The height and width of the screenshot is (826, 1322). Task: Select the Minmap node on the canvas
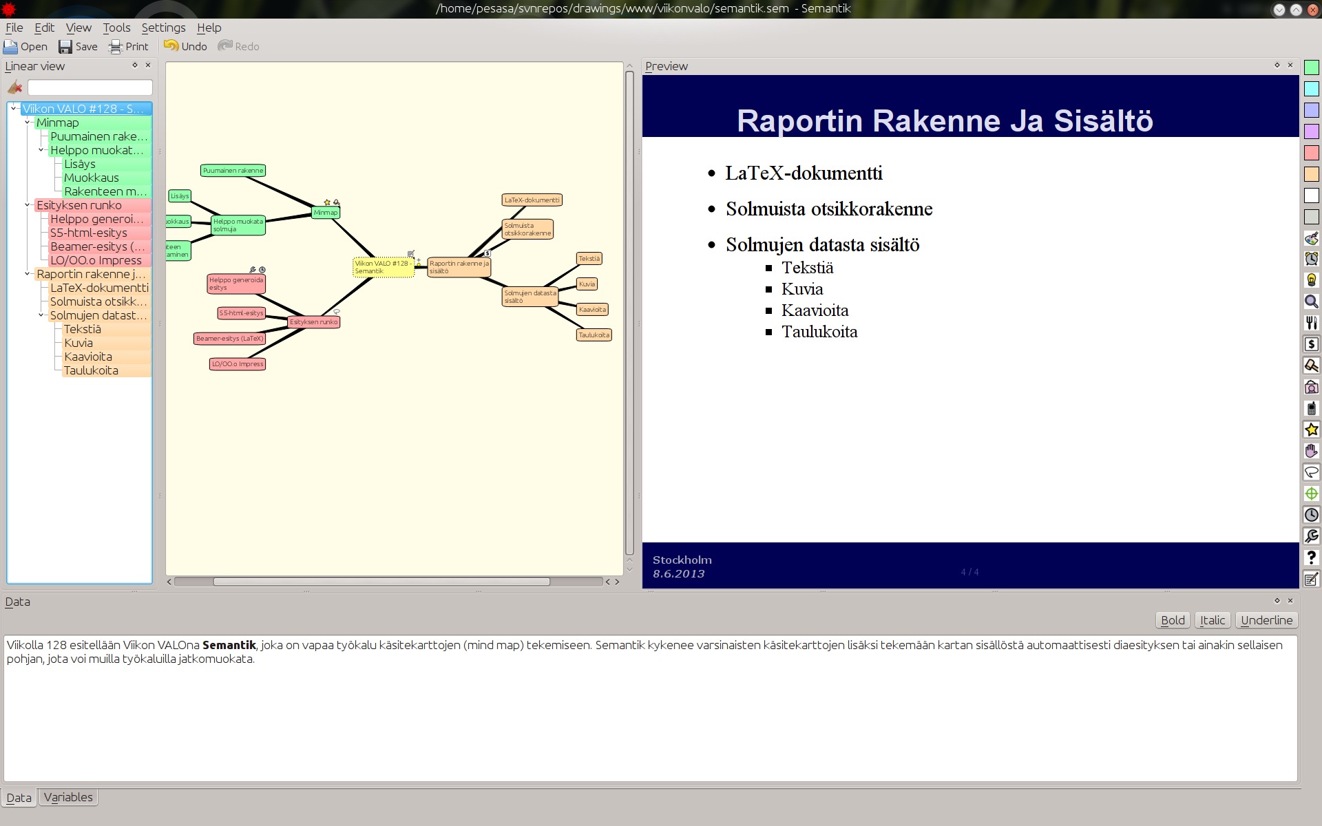[x=326, y=213]
